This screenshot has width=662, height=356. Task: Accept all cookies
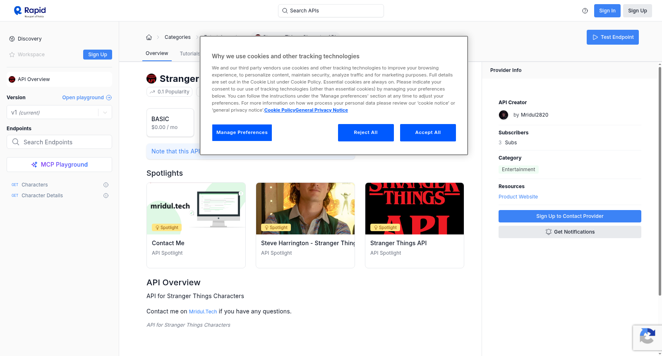[x=428, y=133]
